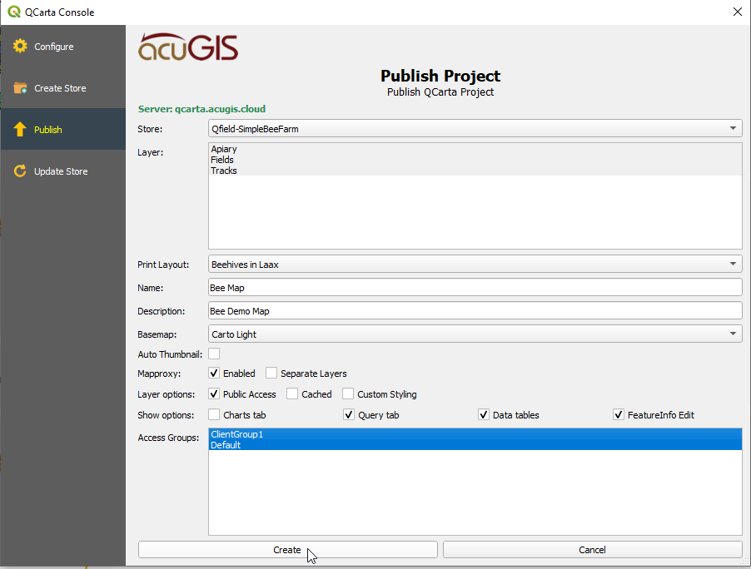The image size is (751, 569).
Task: Open the Create Store tab
Action: click(60, 88)
